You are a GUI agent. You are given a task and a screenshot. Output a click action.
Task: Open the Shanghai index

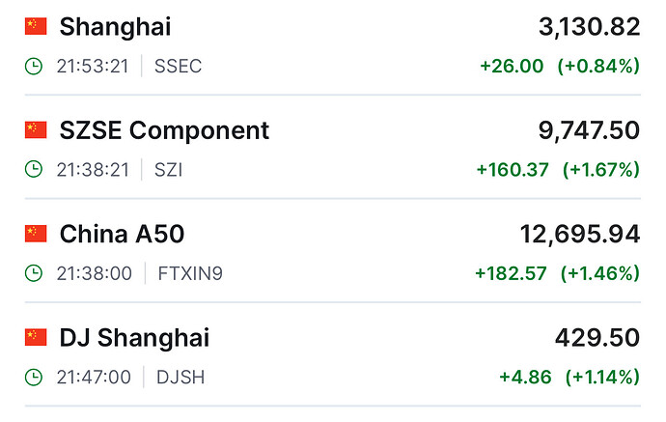[x=115, y=27]
